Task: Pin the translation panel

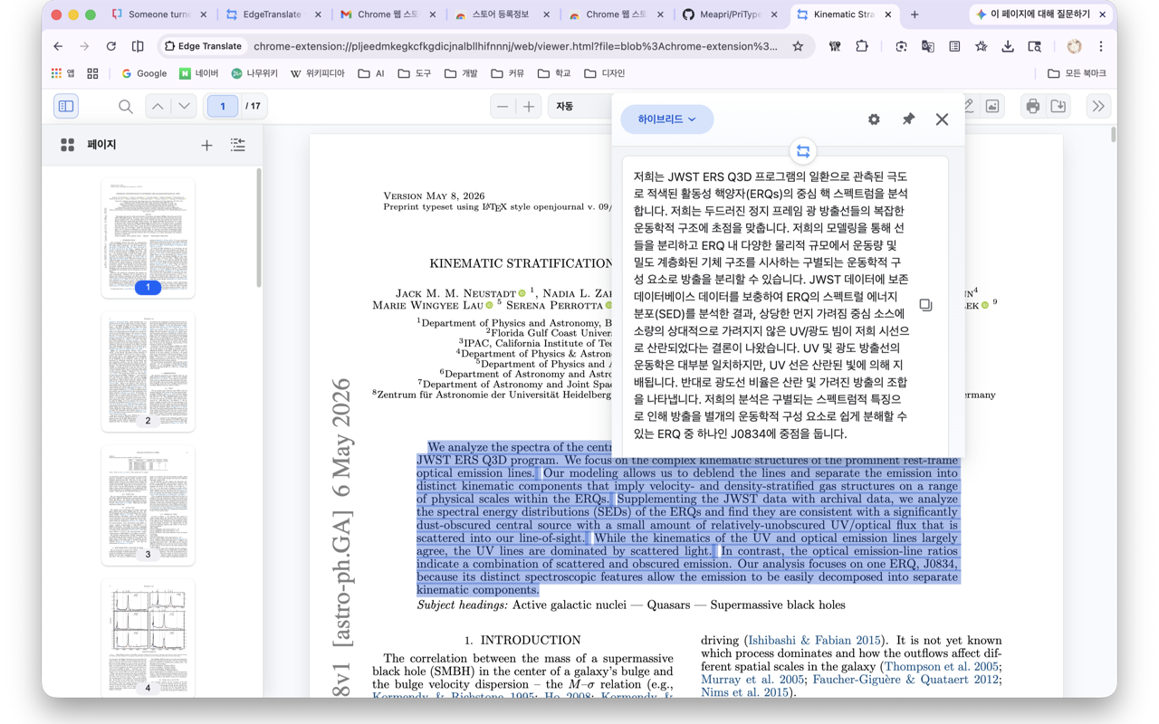Action: tap(908, 119)
